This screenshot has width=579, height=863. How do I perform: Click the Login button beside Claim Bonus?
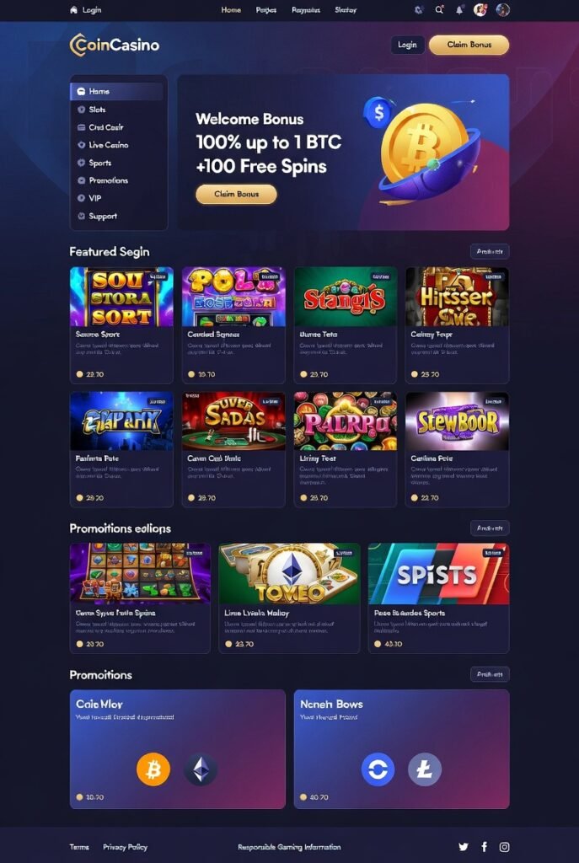pyautogui.click(x=407, y=45)
